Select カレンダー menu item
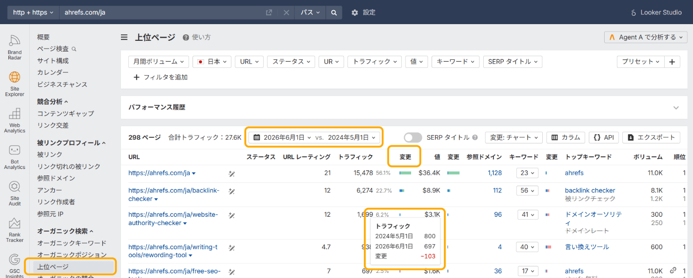 pyautogui.click(x=53, y=72)
